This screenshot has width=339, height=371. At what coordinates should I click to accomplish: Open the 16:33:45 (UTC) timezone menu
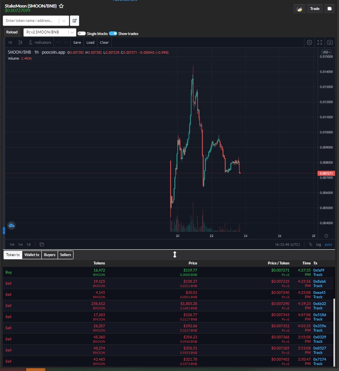pyautogui.click(x=287, y=245)
